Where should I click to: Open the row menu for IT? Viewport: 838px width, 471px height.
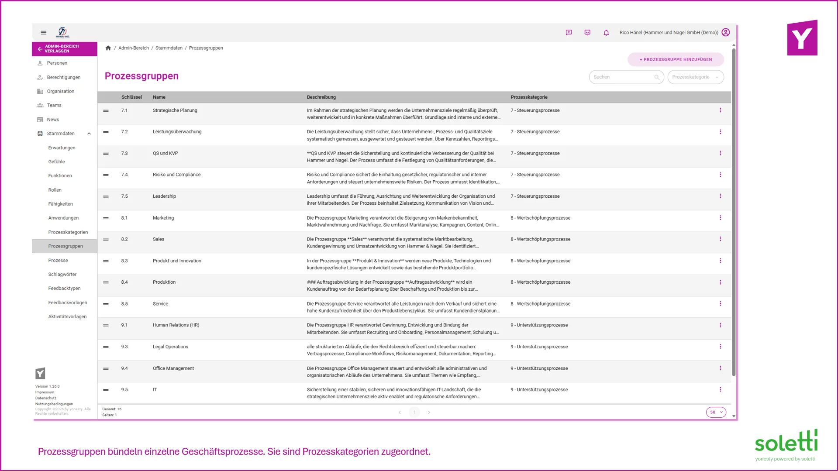pyautogui.click(x=721, y=390)
